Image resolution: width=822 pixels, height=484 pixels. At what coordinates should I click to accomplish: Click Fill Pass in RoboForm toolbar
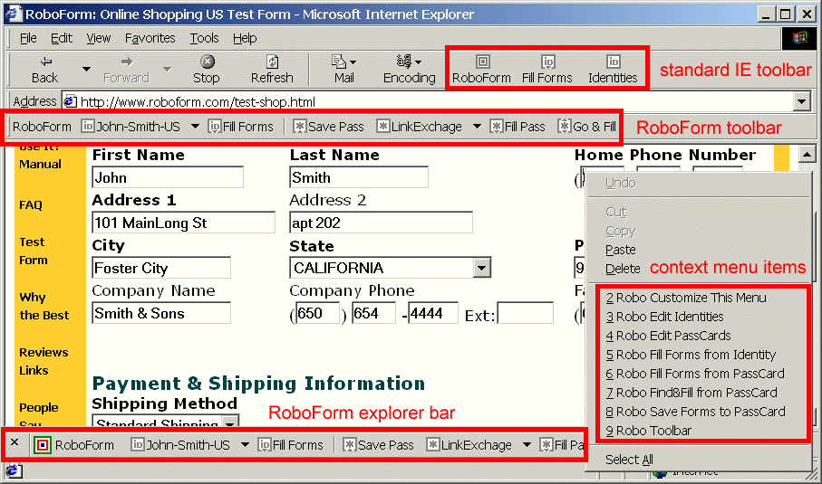[x=517, y=127]
